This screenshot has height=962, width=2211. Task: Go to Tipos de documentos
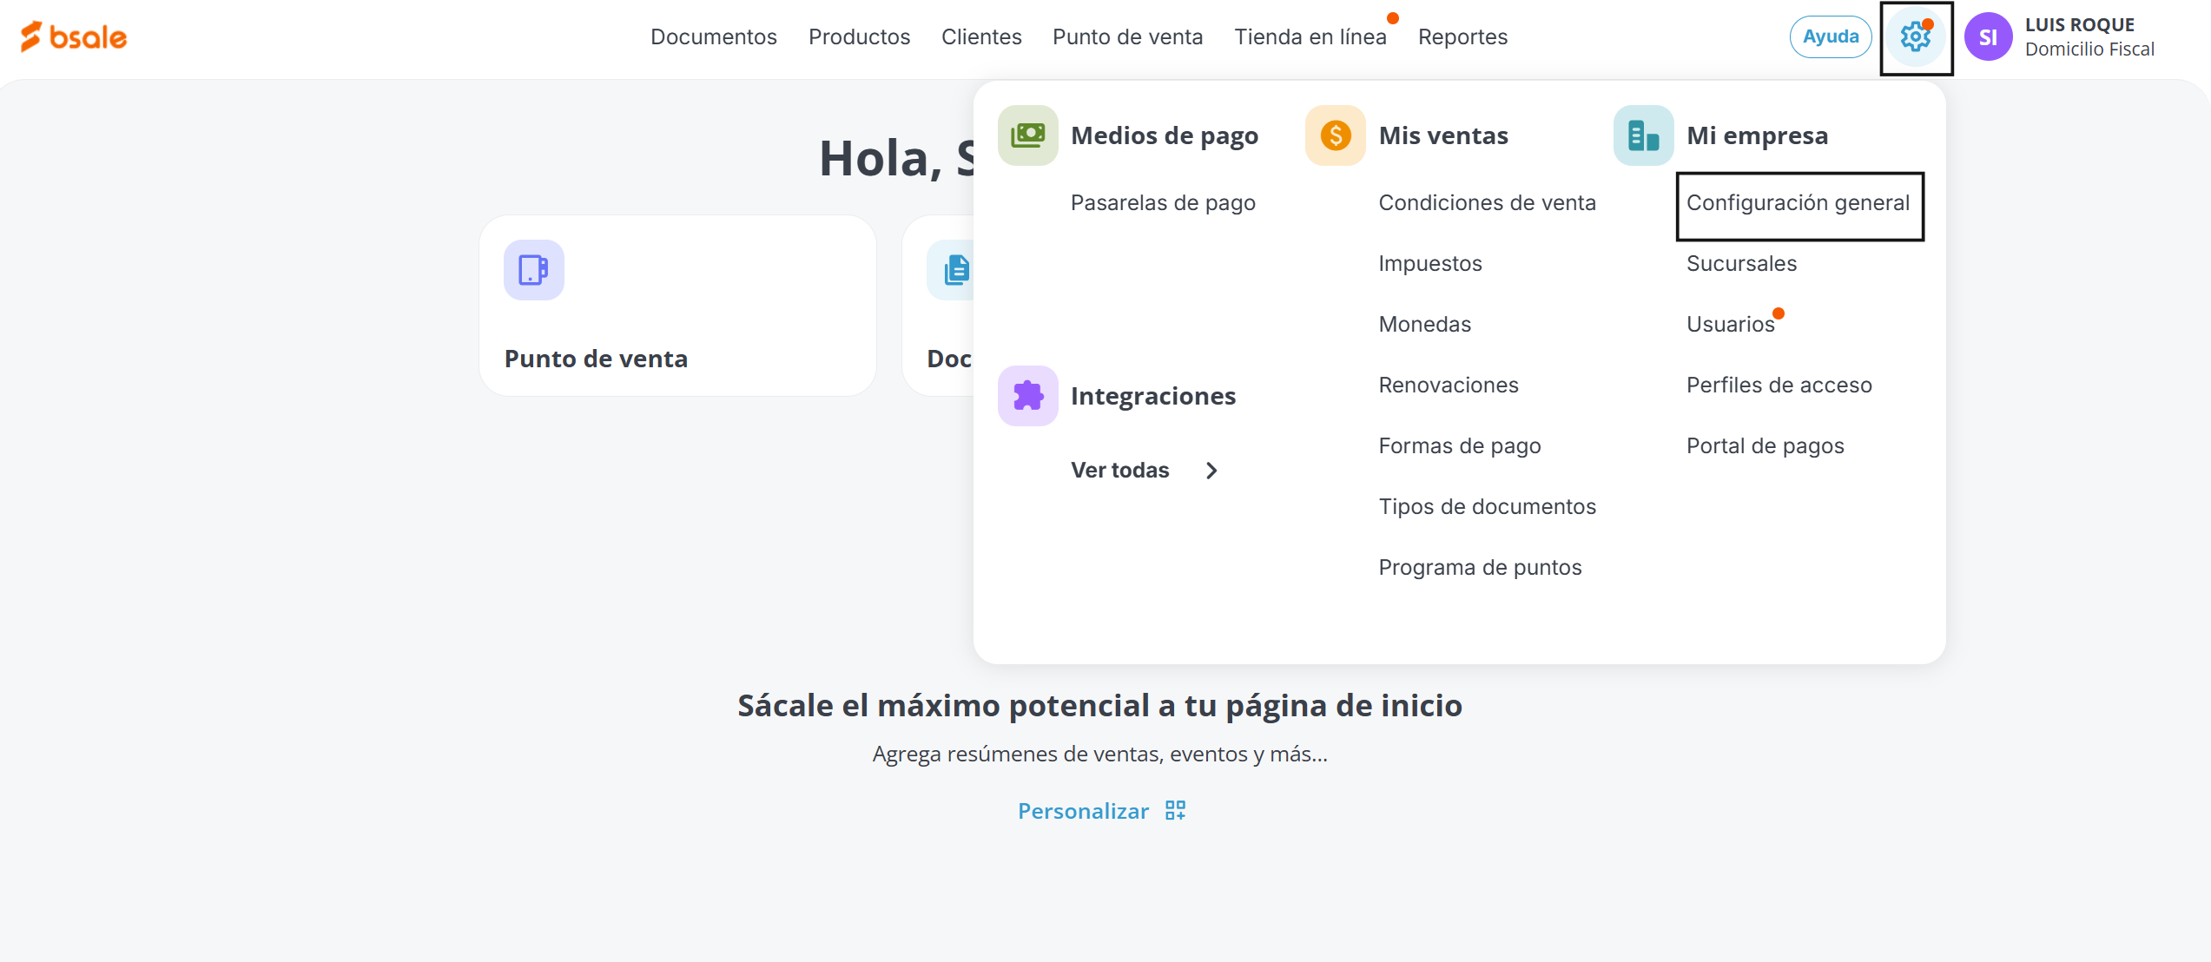(1487, 507)
